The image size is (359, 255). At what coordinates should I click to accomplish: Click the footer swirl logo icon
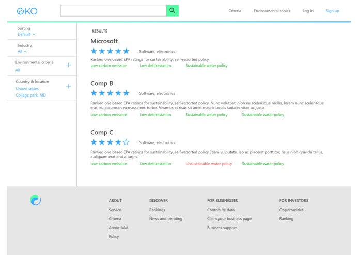(36, 200)
